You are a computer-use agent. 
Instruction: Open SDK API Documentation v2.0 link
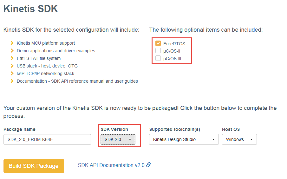tap(111, 165)
